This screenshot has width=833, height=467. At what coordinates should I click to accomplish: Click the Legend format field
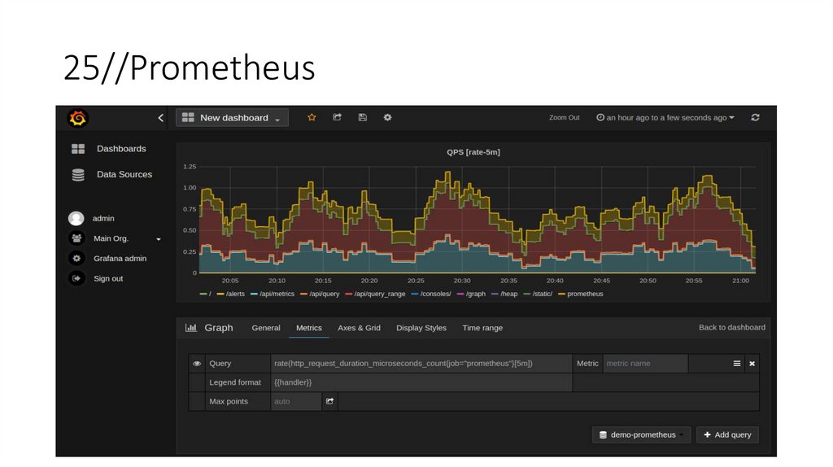pyautogui.click(x=421, y=382)
